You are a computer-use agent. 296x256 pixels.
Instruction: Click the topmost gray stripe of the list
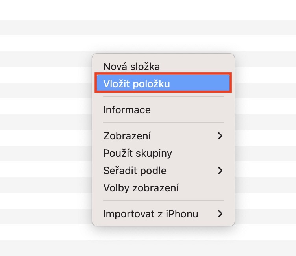pos(148,27)
